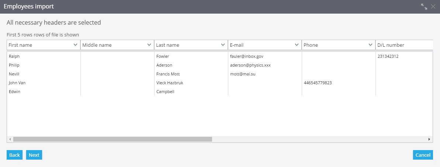Select the 231342312 D/L number cell
The image size is (440, 167).
404,56
